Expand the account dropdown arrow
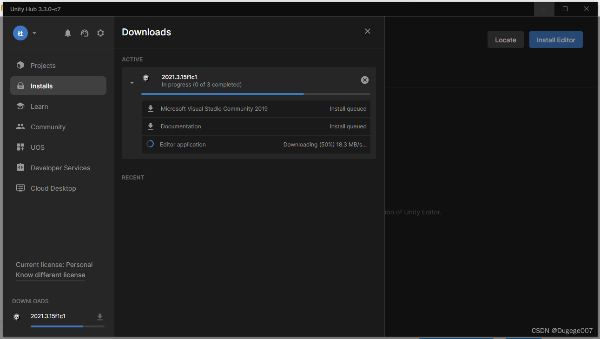 click(x=34, y=33)
